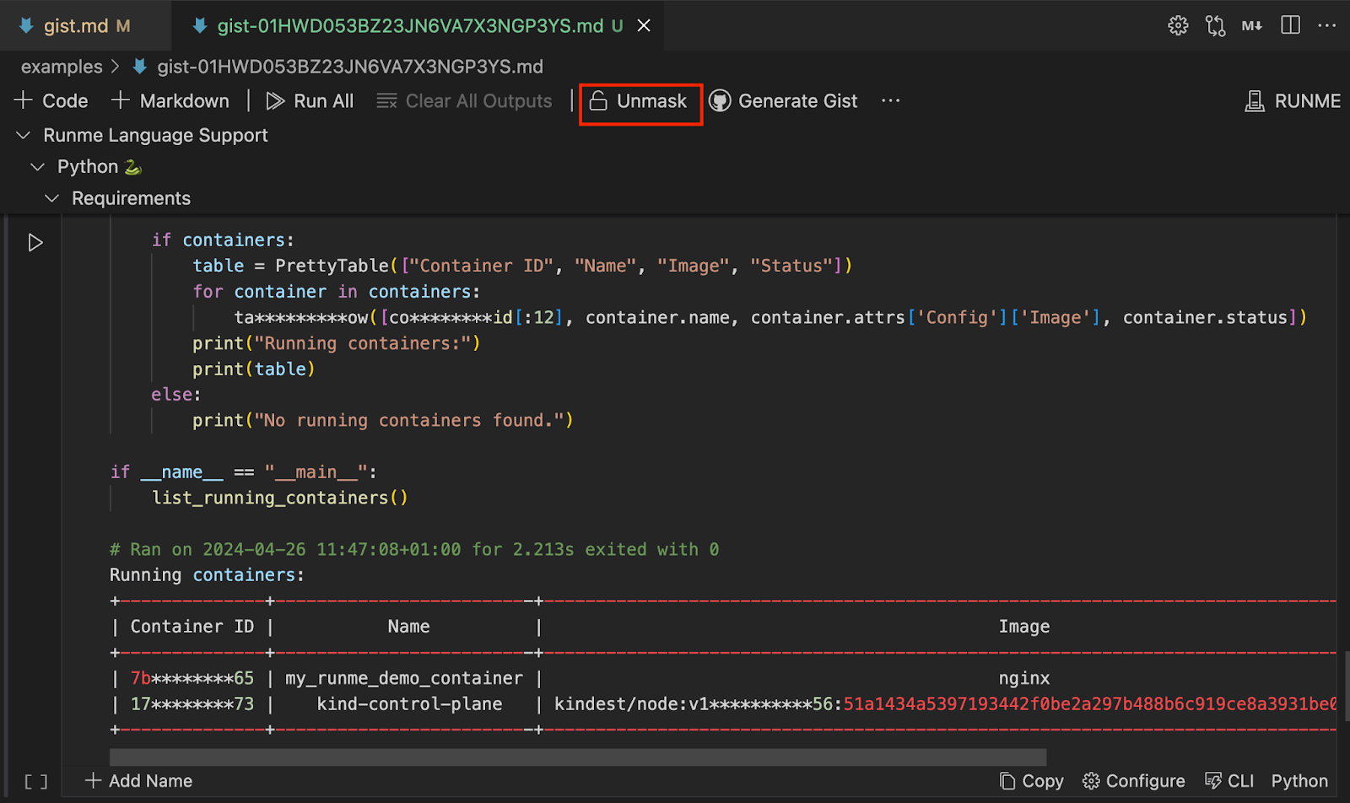Collapse the Requirements section
Image resolution: width=1350 pixels, height=803 pixels.
(51, 198)
